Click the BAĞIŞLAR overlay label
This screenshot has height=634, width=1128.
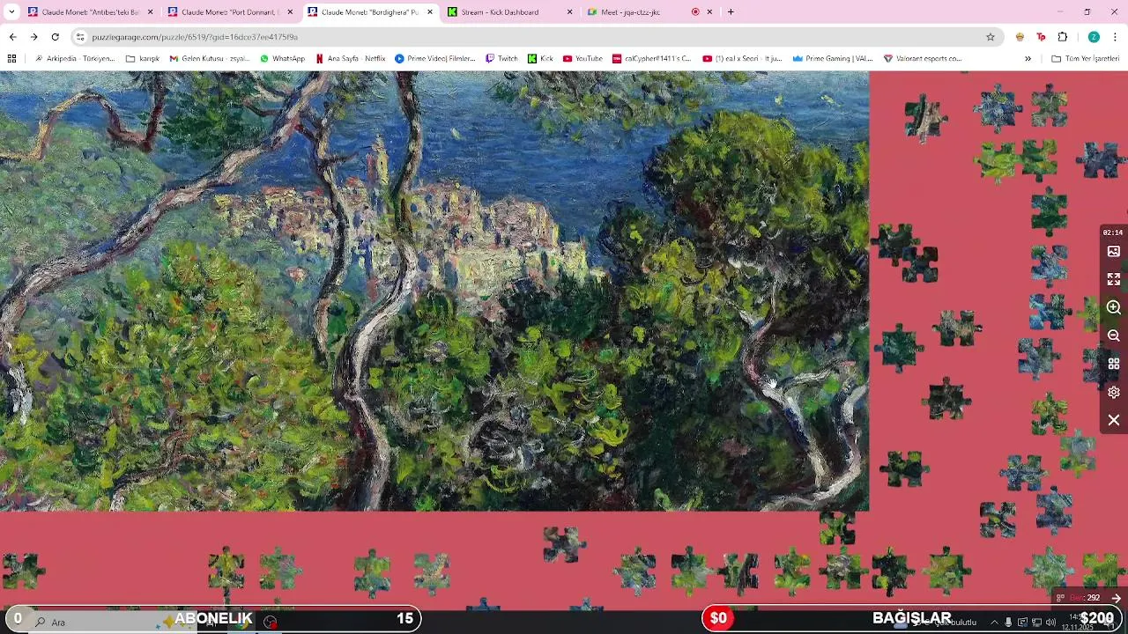912,618
